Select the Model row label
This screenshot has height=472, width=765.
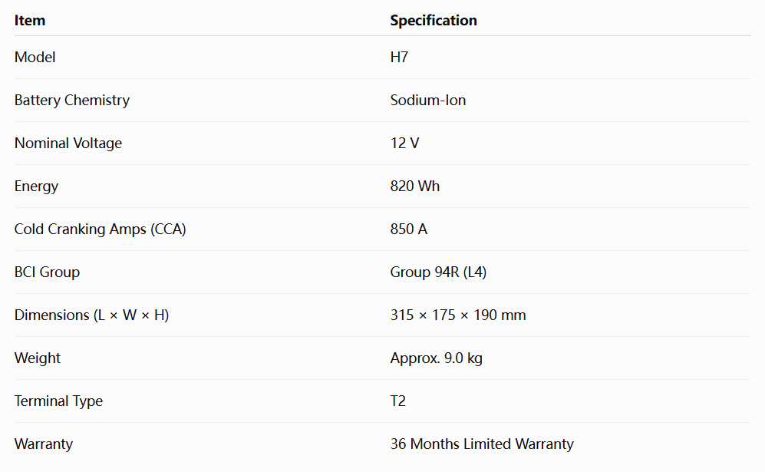tap(35, 57)
